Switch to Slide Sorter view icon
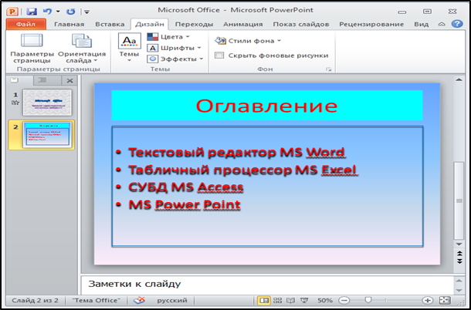The image size is (471, 310). click(277, 300)
